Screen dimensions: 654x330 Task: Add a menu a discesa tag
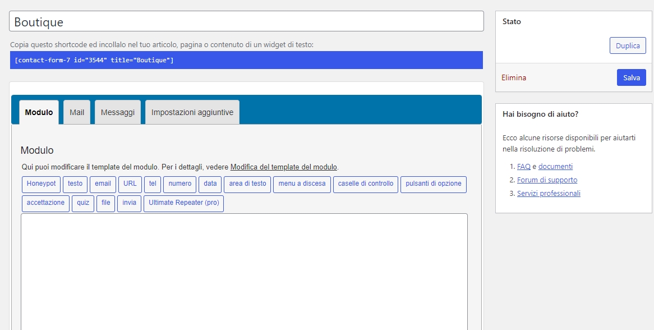[302, 184]
